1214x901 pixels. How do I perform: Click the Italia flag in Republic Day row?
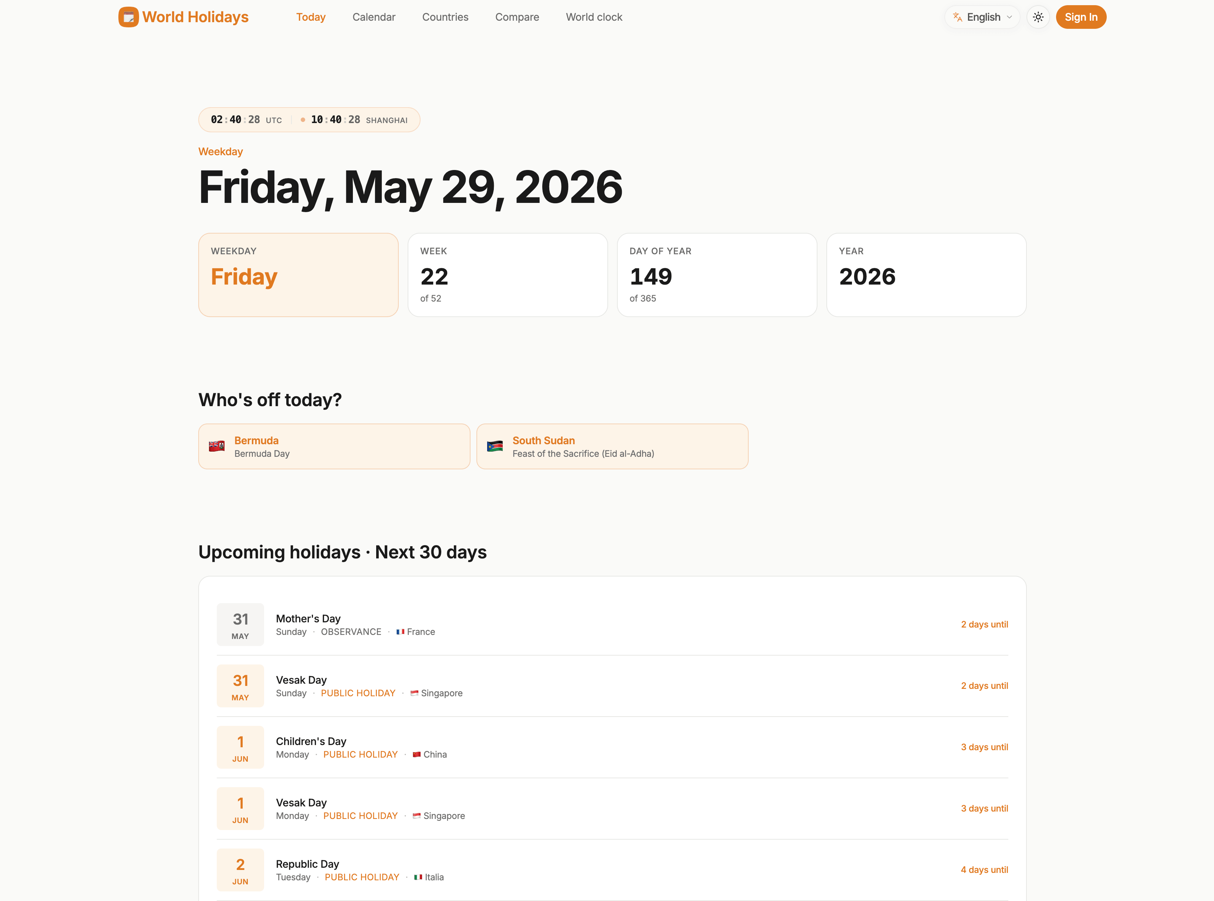click(418, 877)
